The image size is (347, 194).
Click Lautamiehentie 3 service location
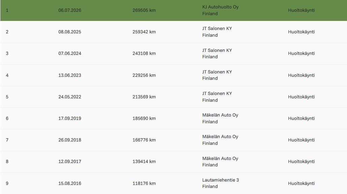tap(220, 180)
